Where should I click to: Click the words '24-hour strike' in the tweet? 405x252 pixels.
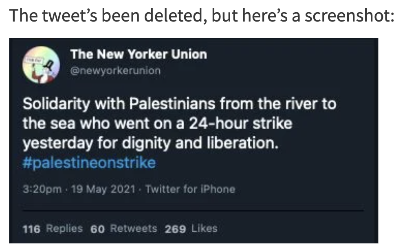(x=240, y=124)
